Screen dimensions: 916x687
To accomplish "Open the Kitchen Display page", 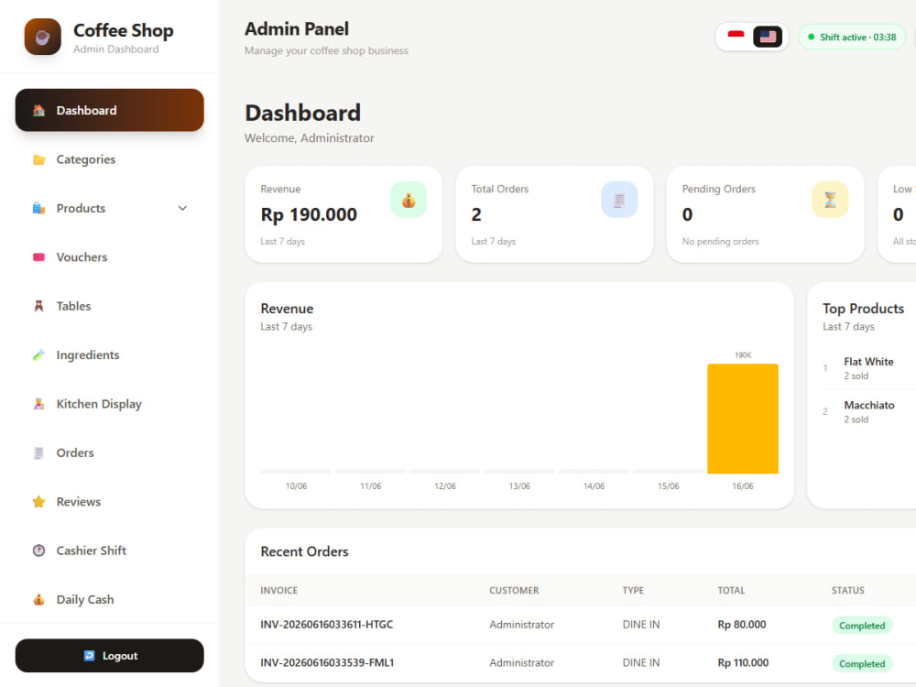I will [x=109, y=404].
